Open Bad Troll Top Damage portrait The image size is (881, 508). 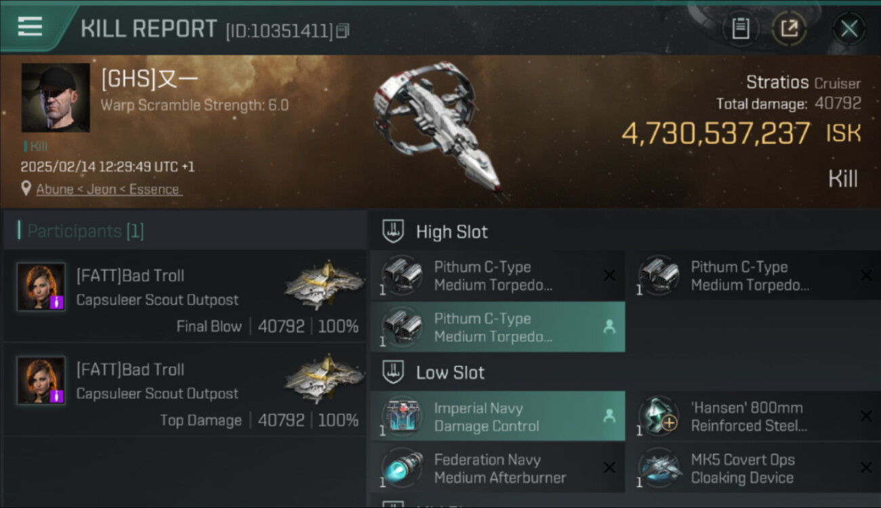coord(41,381)
